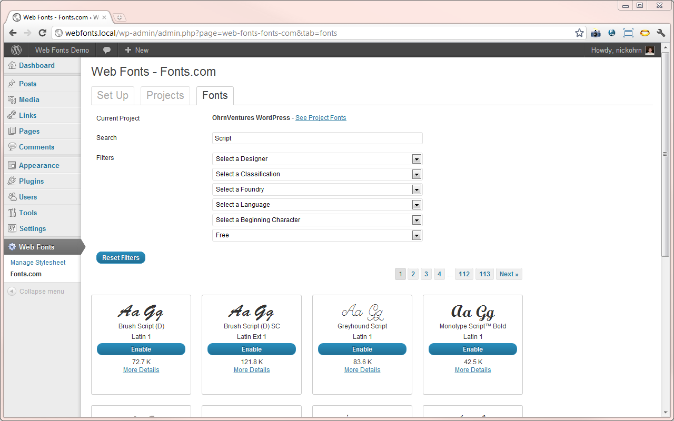Open the new browser tab button

tap(119, 17)
